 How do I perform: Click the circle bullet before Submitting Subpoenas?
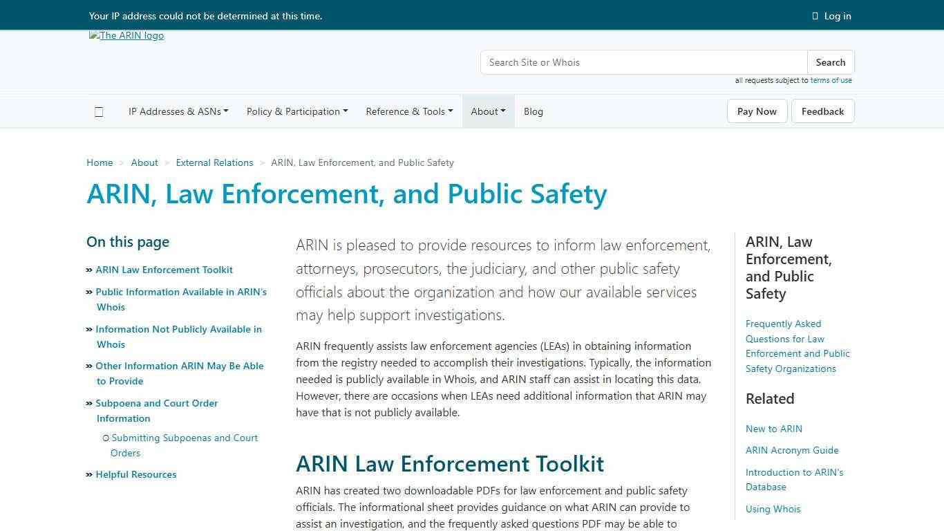(105, 437)
